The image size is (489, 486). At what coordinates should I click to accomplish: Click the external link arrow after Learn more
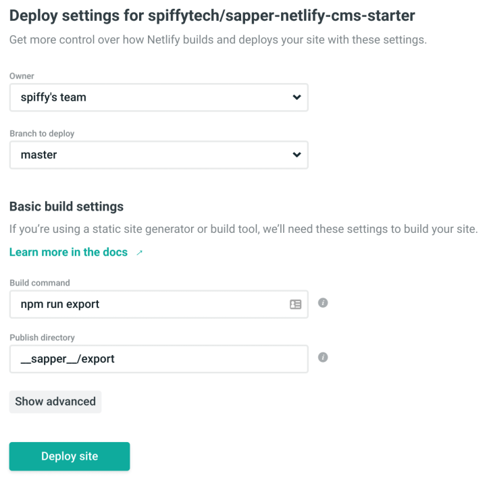[x=140, y=253]
